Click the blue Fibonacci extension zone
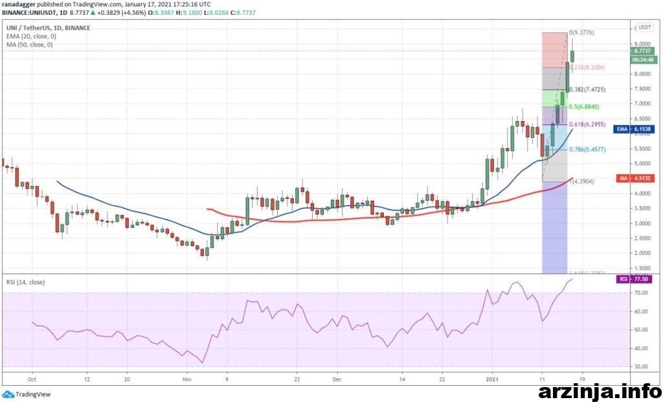 [x=554, y=227]
